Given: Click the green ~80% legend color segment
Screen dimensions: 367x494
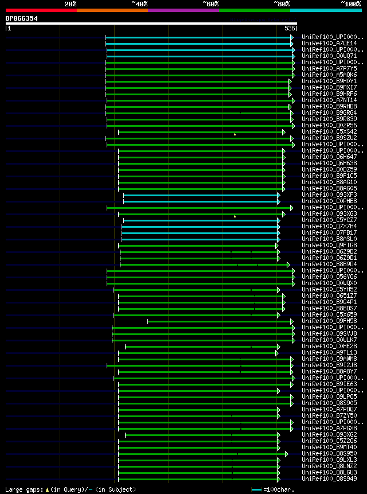Looking at the screenshot, I should pos(255,10).
